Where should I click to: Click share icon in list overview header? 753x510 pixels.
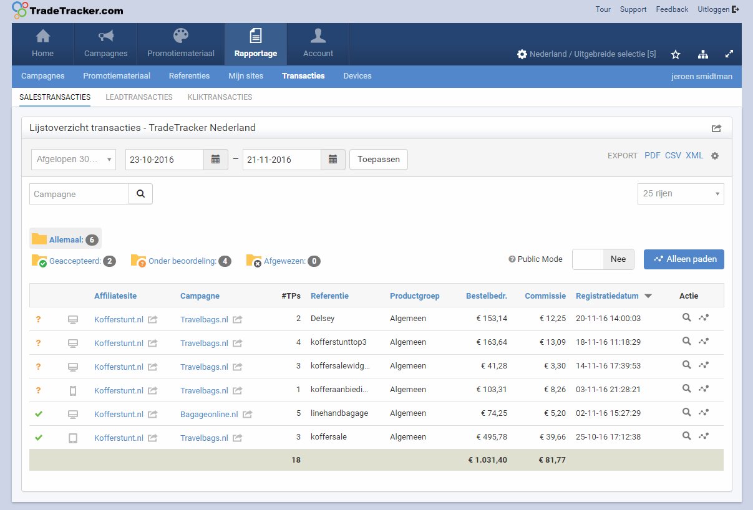pos(716,128)
